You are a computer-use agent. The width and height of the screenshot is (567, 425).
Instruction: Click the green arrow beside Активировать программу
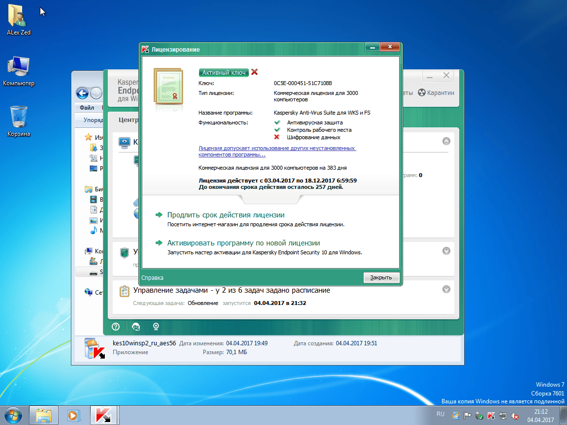pyautogui.click(x=159, y=243)
